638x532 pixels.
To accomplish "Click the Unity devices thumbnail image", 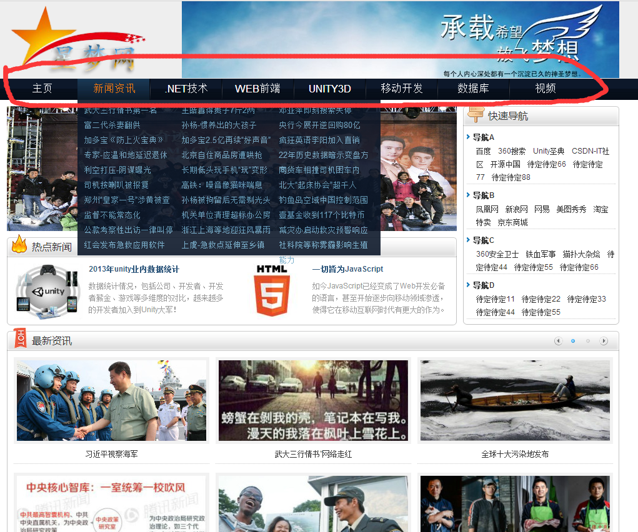I will click(x=47, y=291).
